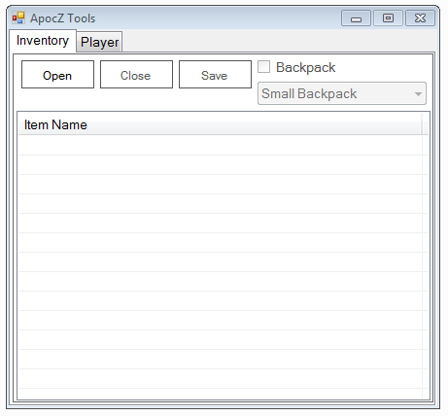Toggle the Backpack checkbox

tap(263, 67)
